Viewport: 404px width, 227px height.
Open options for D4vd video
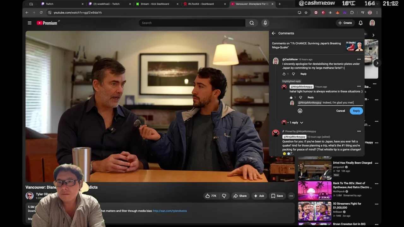[377, 163]
